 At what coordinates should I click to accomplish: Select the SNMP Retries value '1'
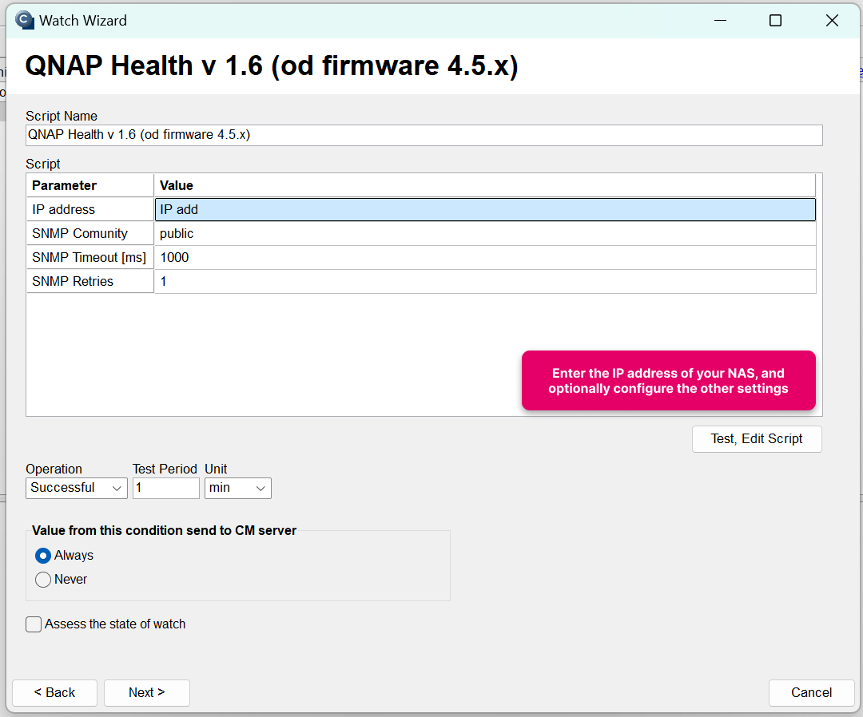click(x=485, y=282)
